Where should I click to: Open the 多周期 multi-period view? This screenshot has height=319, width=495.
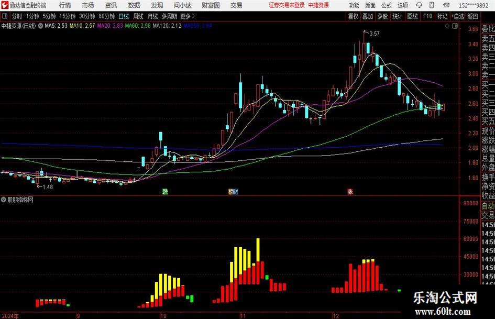[x=169, y=16]
